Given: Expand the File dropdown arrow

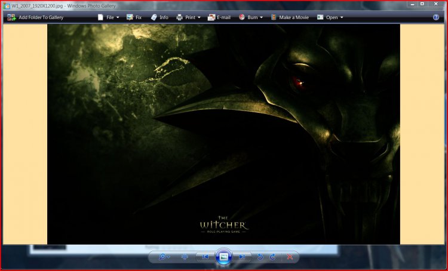Looking at the screenshot, I should pyautogui.click(x=118, y=18).
